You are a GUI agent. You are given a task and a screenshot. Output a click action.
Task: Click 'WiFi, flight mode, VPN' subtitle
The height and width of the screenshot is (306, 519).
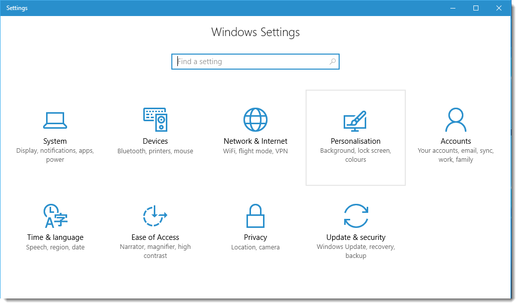tap(255, 150)
